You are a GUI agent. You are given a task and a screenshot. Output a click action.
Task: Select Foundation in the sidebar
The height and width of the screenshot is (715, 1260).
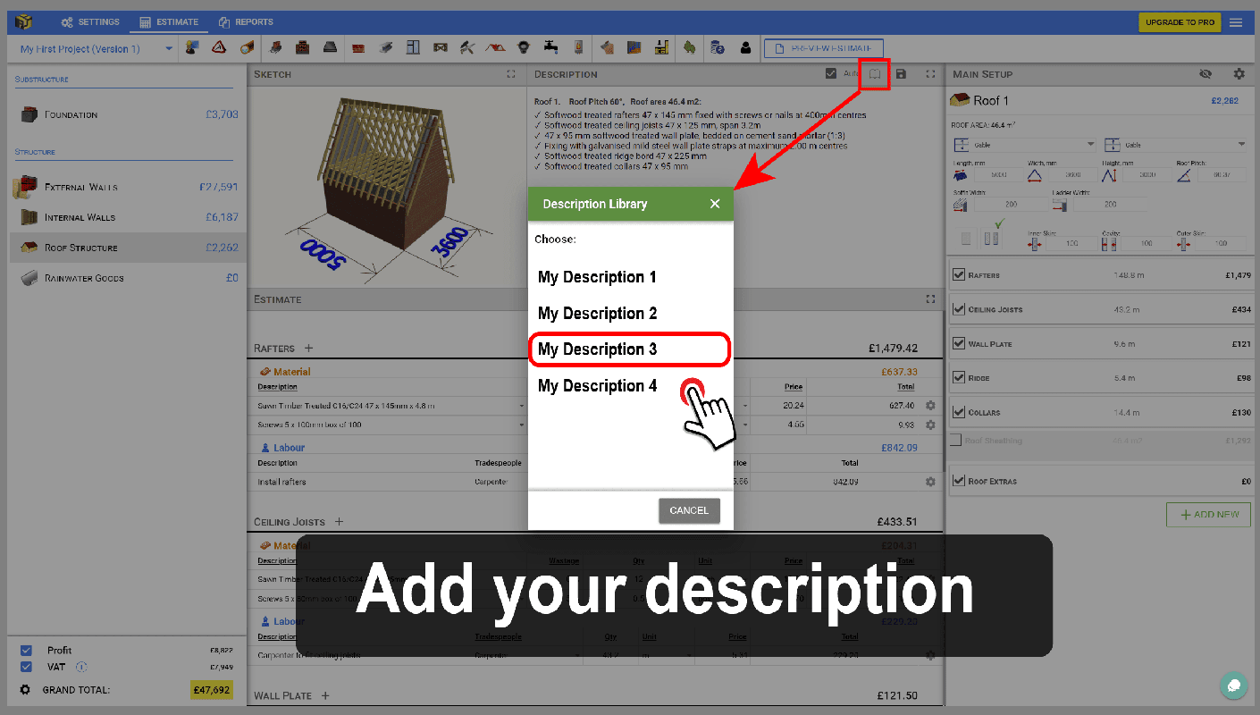[x=128, y=114]
